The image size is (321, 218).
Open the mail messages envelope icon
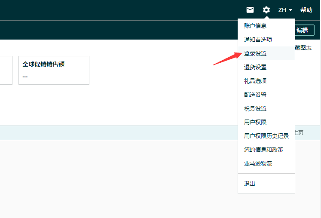pyautogui.click(x=250, y=10)
